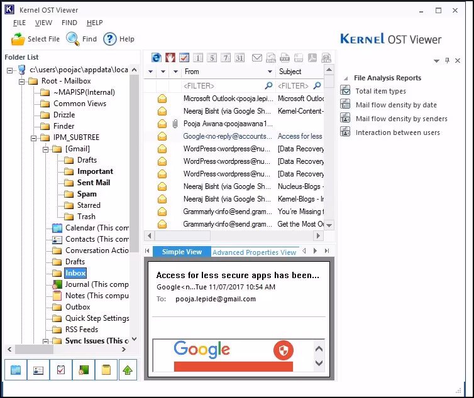Open Help via the question mark icon
474x398 pixels.
(x=110, y=39)
